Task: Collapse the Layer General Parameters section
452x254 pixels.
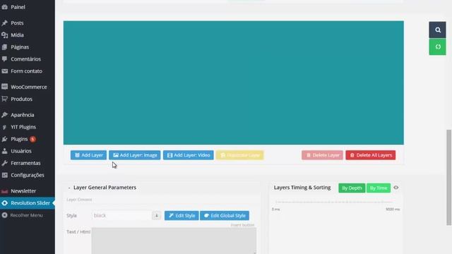Action: pyautogui.click(x=69, y=188)
